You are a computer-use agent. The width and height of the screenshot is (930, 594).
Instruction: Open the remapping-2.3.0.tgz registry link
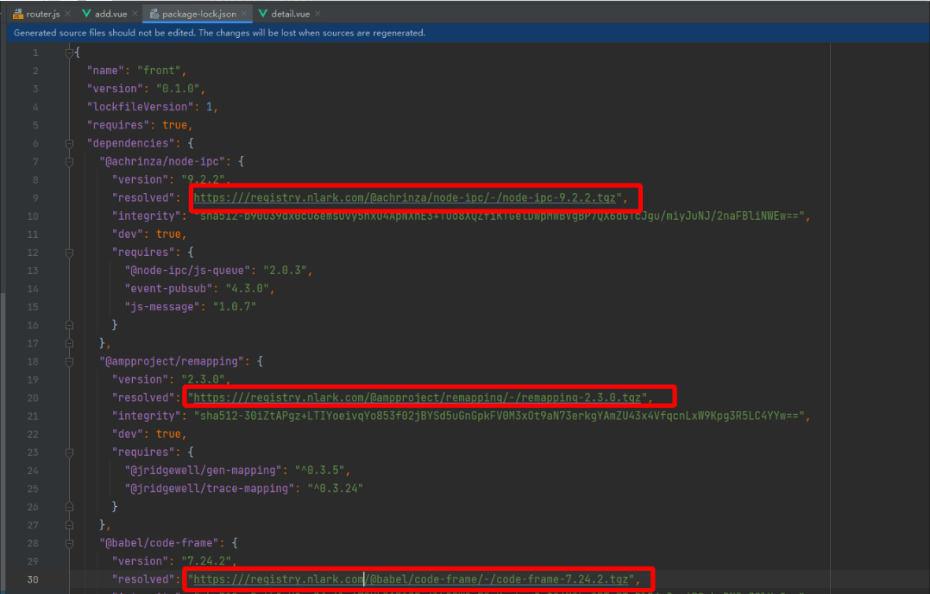click(417, 397)
